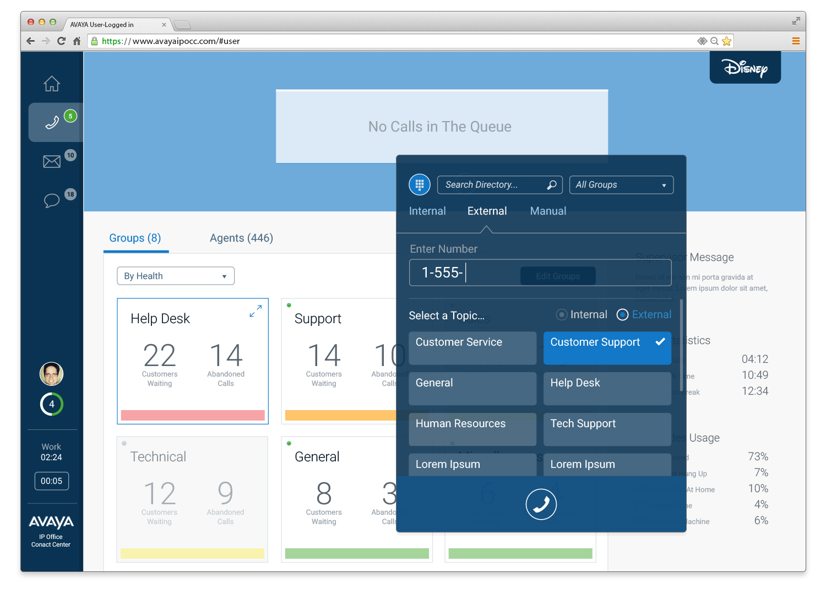Click the Help Desk red health bar
The image size is (826, 589).
click(x=193, y=416)
